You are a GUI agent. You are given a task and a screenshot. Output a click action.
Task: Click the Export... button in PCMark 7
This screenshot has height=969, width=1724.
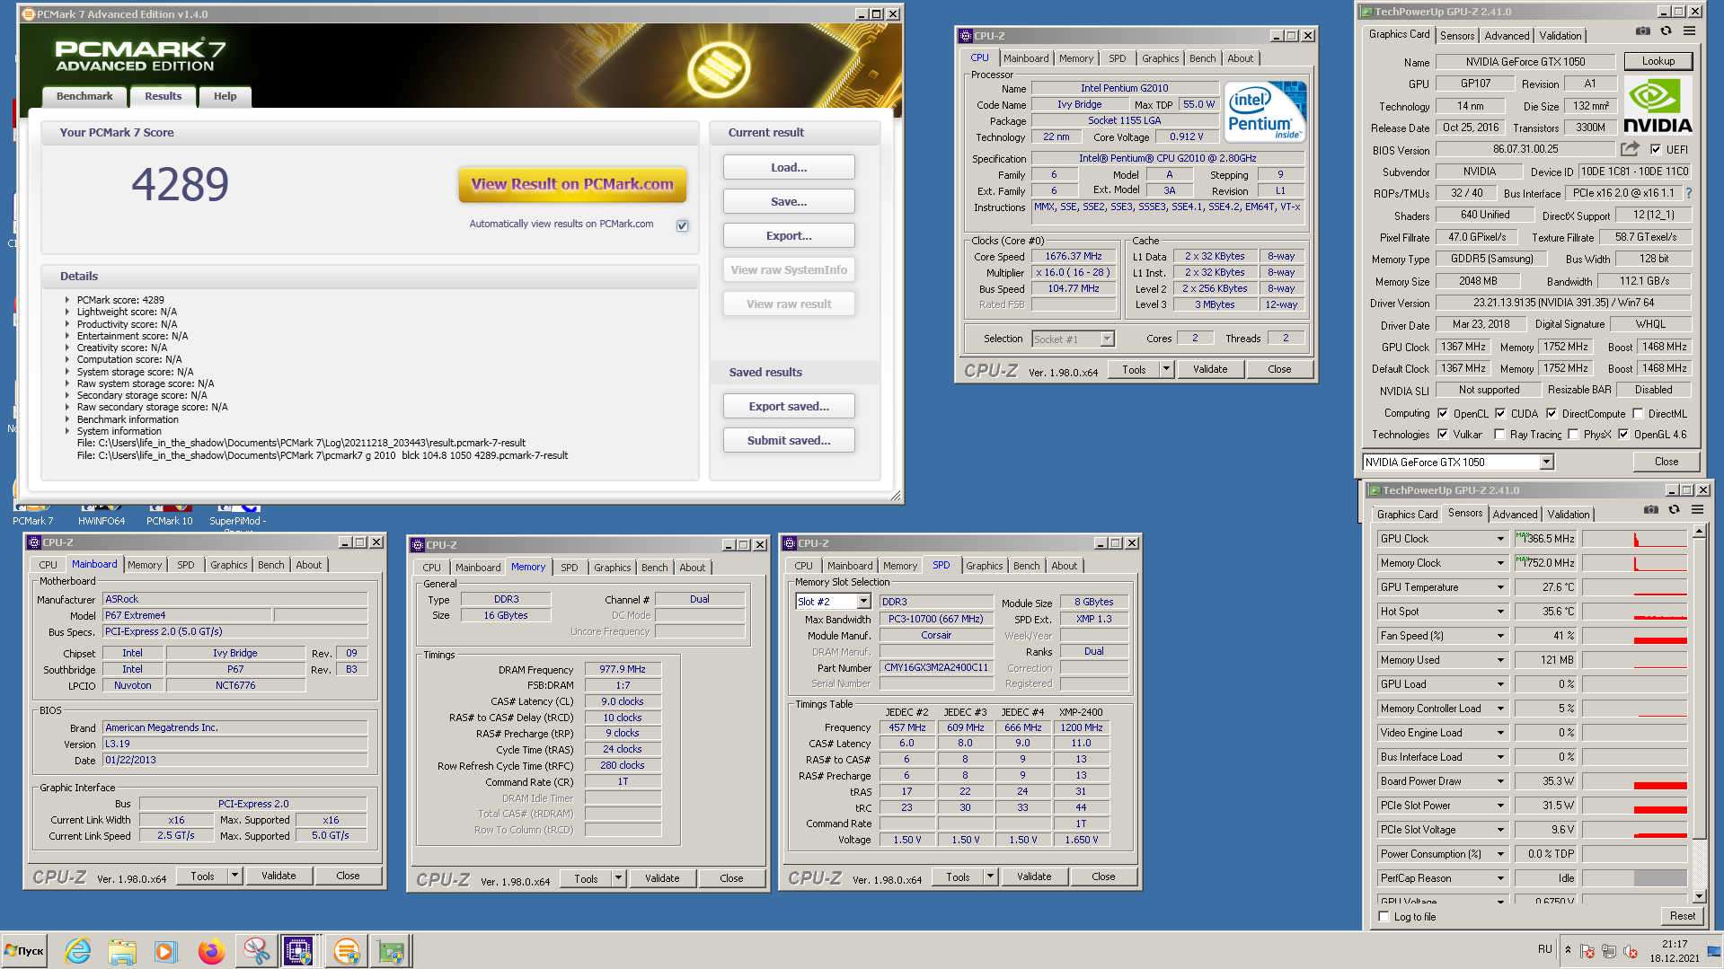[789, 235]
